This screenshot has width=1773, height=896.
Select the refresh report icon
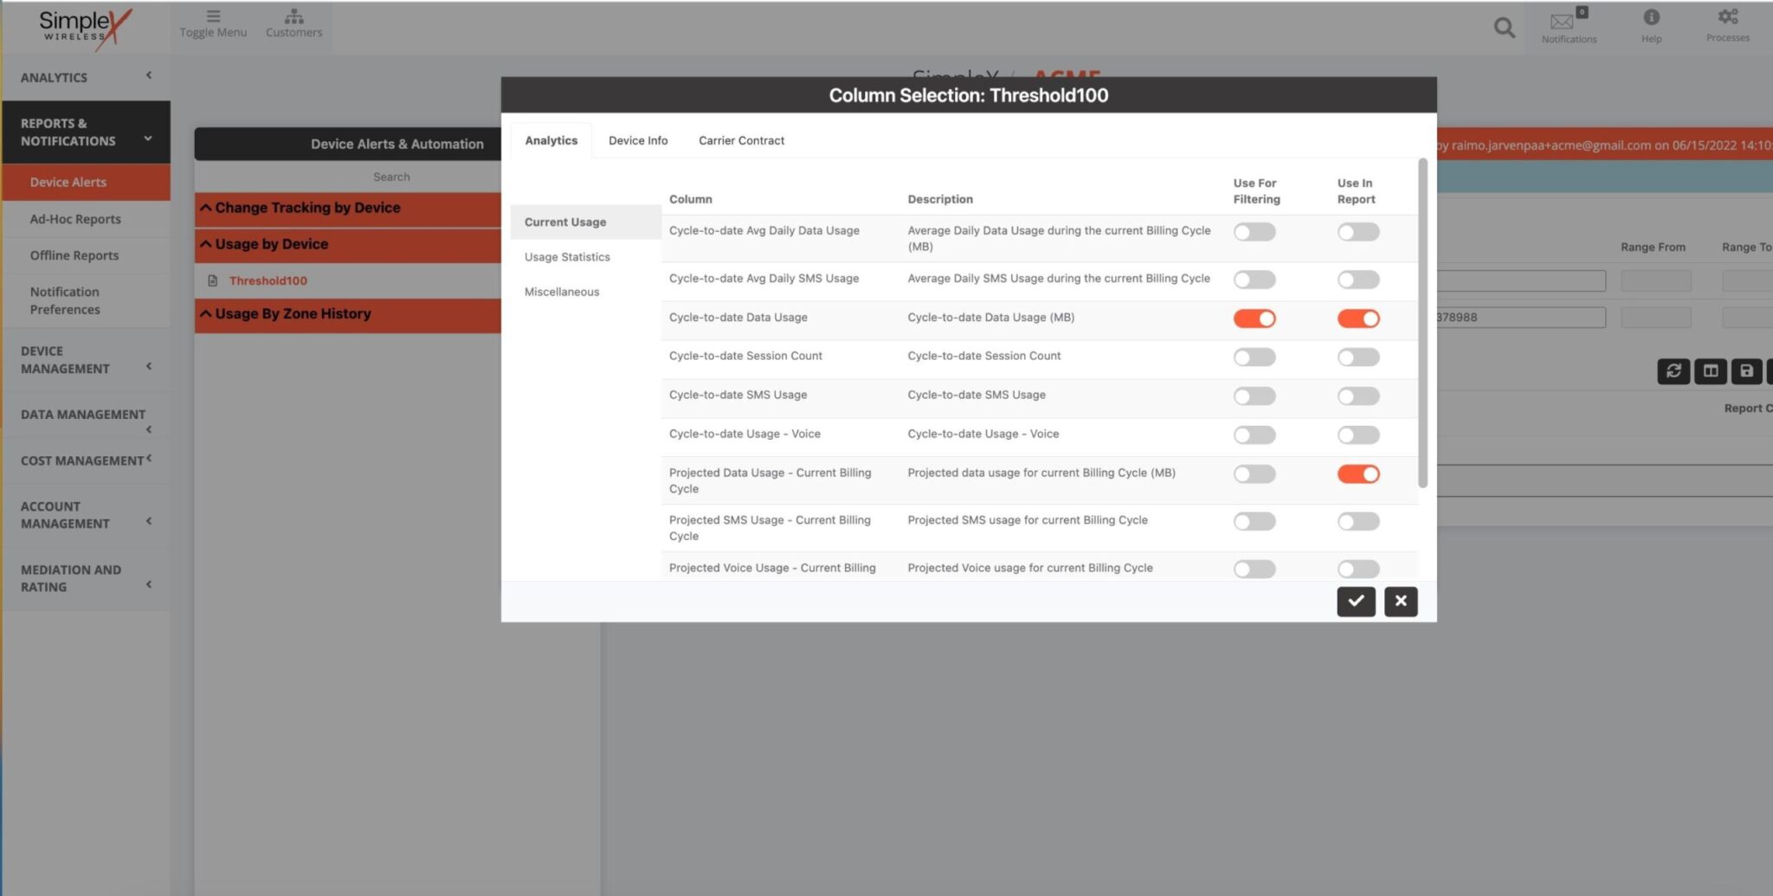coord(1673,371)
